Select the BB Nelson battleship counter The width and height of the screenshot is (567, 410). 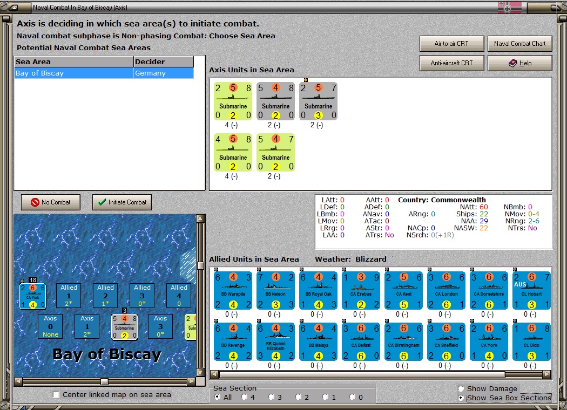[x=275, y=291]
